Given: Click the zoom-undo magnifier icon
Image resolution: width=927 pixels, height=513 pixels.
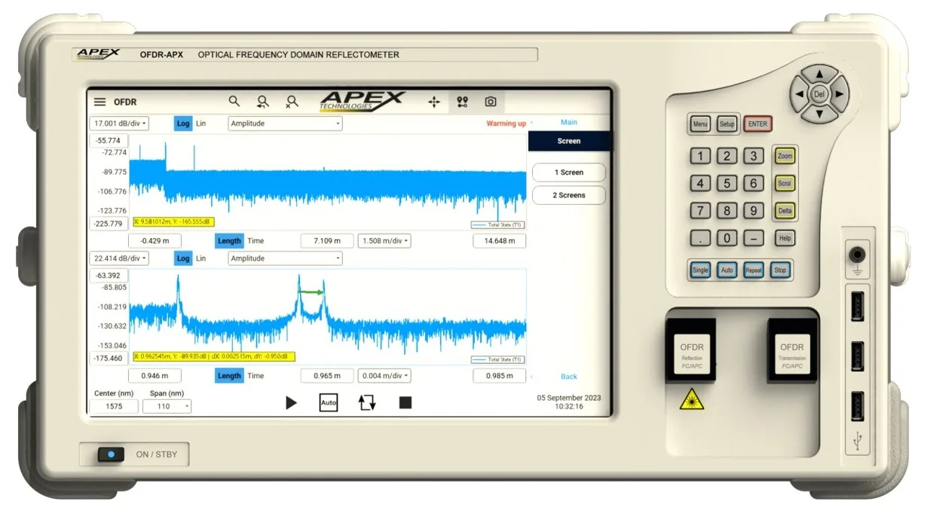Looking at the screenshot, I should tap(263, 102).
